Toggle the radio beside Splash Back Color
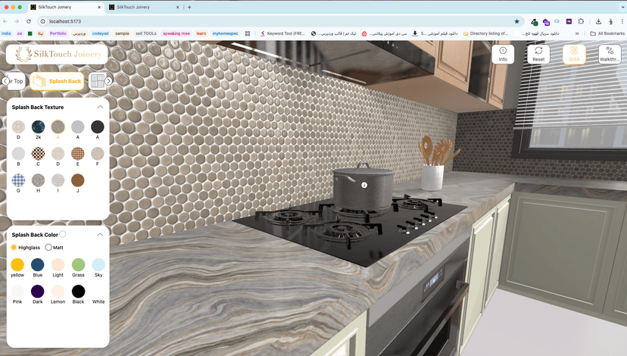This screenshot has width=627, height=356. (63, 234)
